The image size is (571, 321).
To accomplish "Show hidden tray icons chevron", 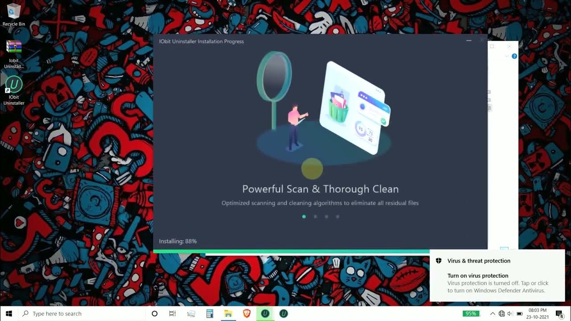I will pyautogui.click(x=492, y=314).
